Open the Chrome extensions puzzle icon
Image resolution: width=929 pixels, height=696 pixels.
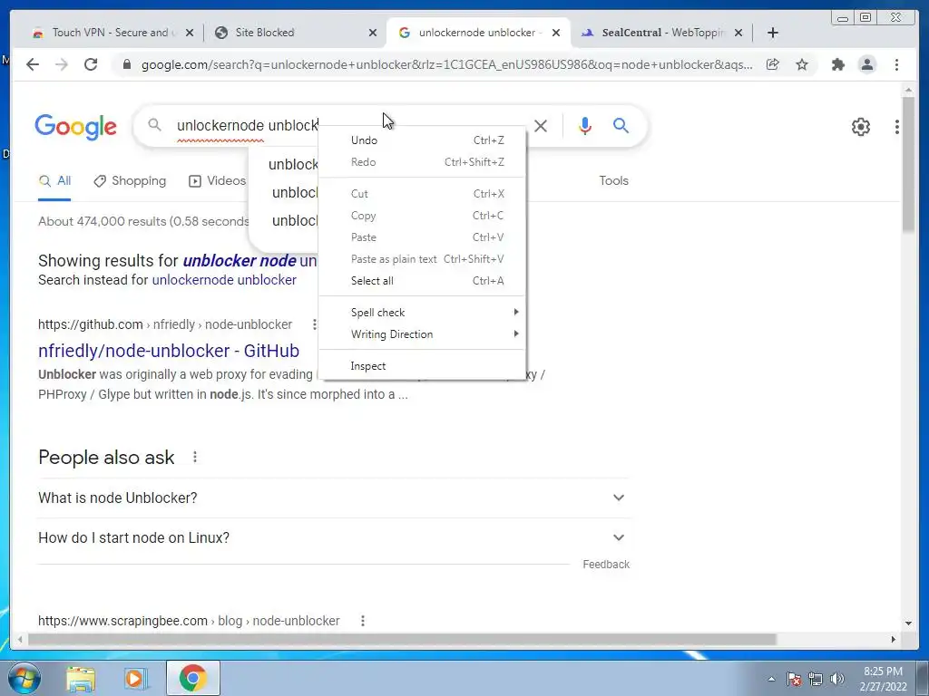point(837,64)
